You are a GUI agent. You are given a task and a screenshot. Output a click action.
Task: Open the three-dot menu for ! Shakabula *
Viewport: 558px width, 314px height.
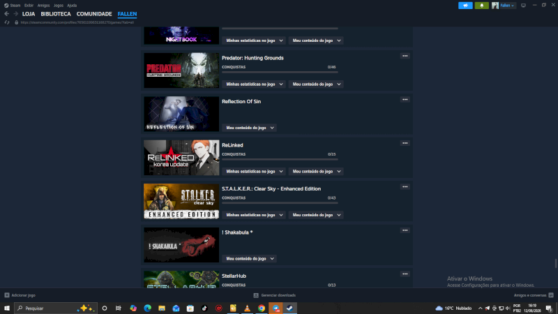point(405,230)
